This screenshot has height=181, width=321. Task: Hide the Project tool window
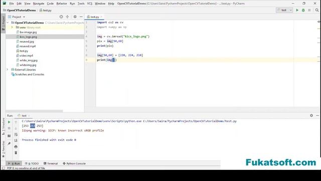pos(81,17)
